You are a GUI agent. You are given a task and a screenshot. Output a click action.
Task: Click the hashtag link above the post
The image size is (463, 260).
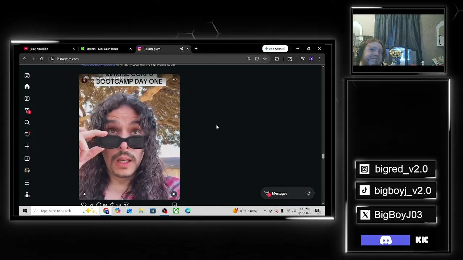click(x=98, y=65)
